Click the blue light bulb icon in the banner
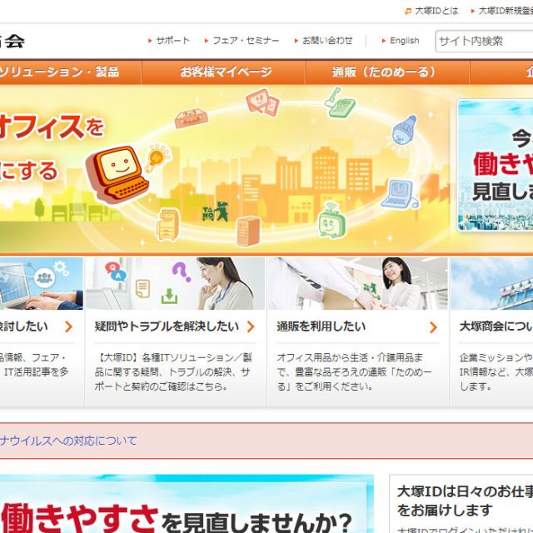The image size is (533, 533). click(404, 131)
